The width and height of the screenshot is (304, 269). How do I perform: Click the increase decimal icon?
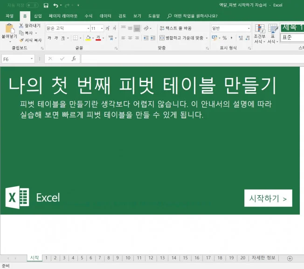click(x=241, y=38)
